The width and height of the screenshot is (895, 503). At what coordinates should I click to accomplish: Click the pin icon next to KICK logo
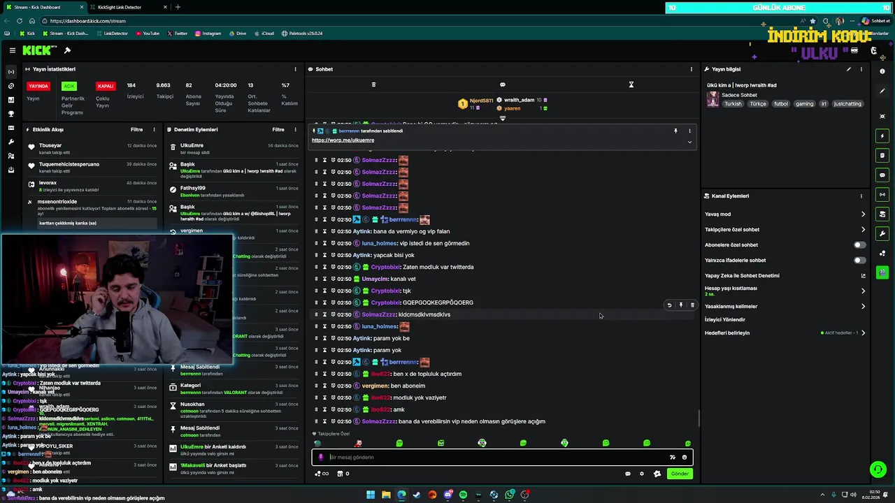(67, 50)
